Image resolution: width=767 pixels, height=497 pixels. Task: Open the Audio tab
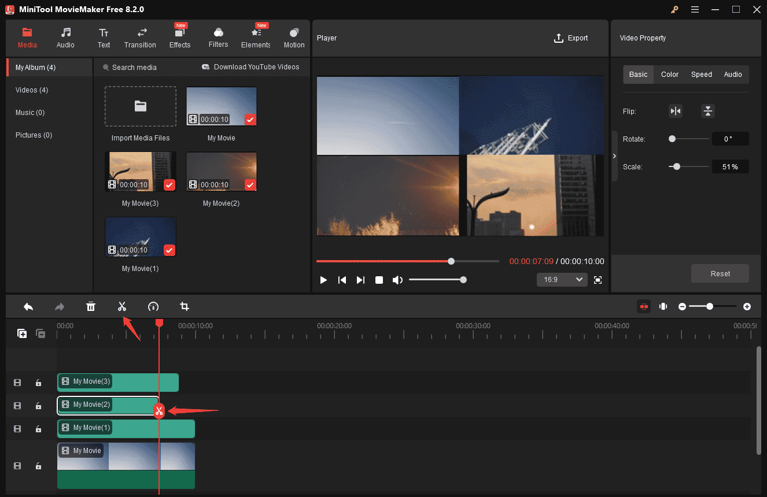point(65,38)
